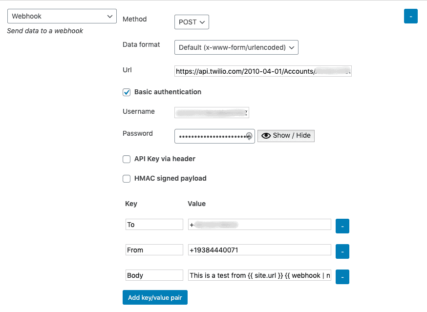Click the Body value message field
The width and height of the screenshot is (427, 312).
tap(259, 275)
